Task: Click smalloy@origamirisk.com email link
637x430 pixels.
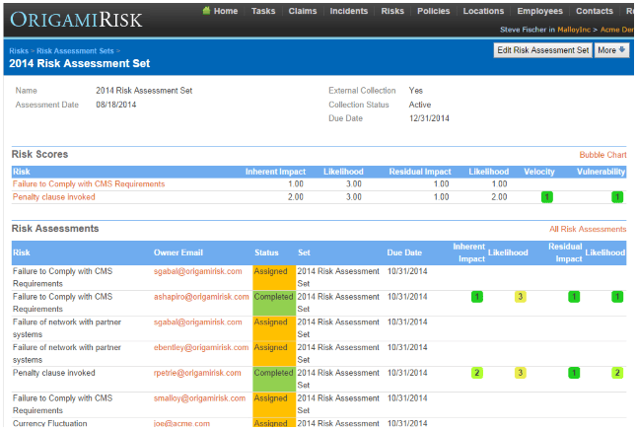Action: [199, 398]
